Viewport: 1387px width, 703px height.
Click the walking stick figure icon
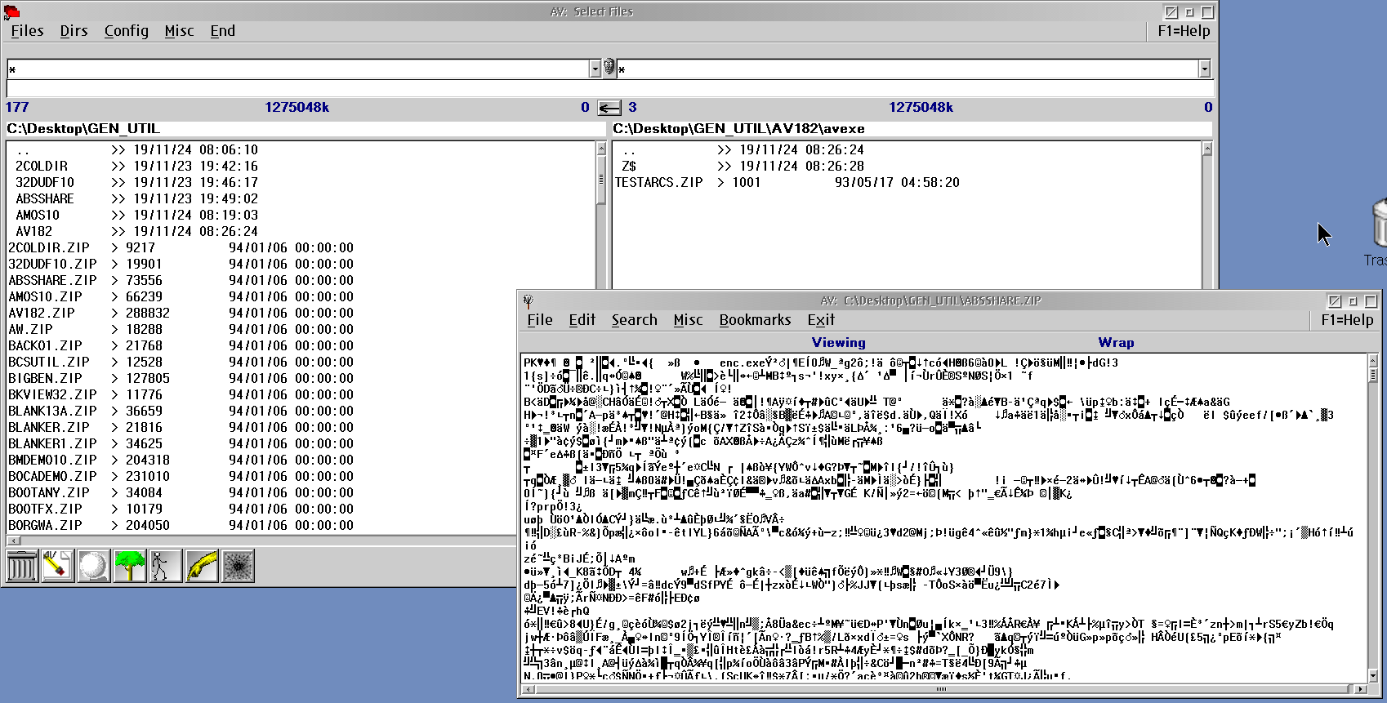[x=166, y=566]
